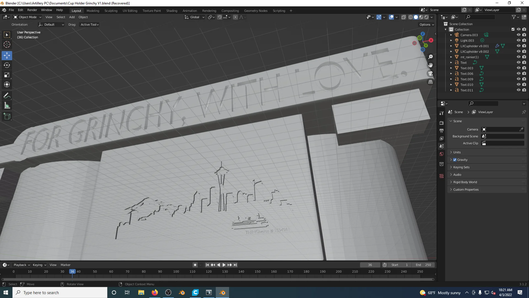529x298 pixels.
Task: Click the Marker menu in timeline
Action: 65,265
